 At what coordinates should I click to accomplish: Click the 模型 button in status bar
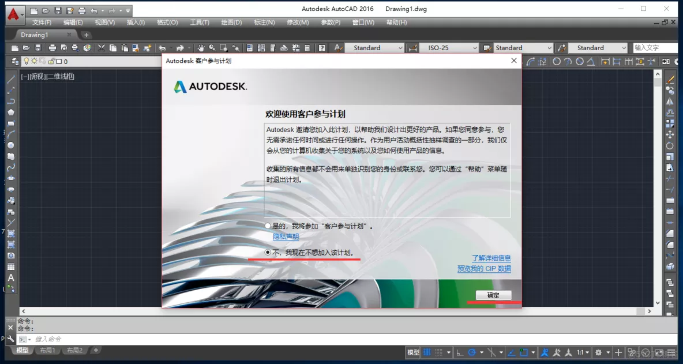coord(413,352)
